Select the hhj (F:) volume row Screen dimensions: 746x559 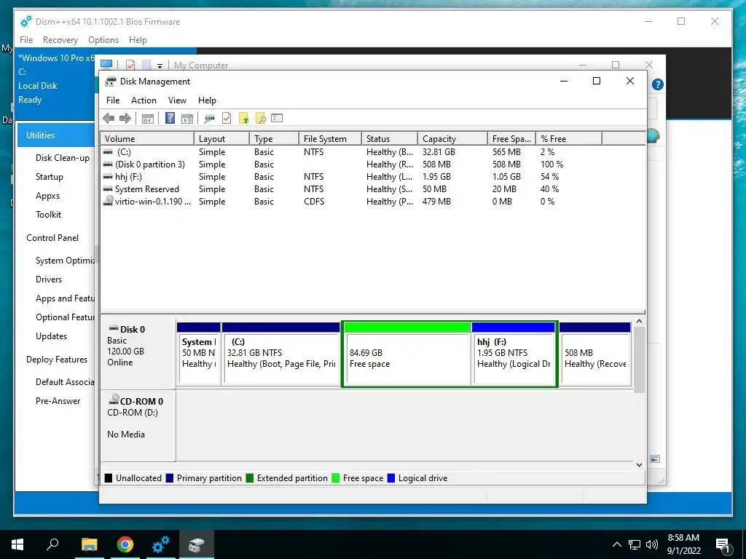coord(372,177)
